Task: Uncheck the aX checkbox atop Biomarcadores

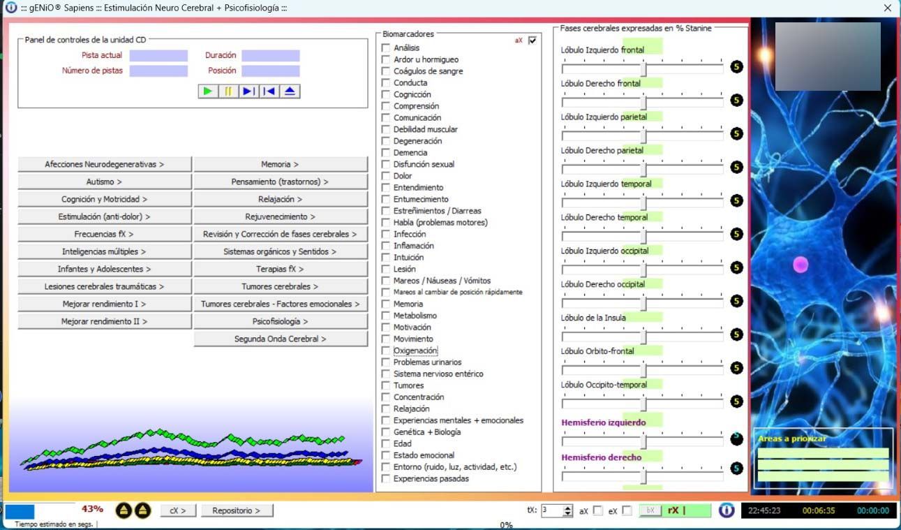Action: [x=533, y=41]
